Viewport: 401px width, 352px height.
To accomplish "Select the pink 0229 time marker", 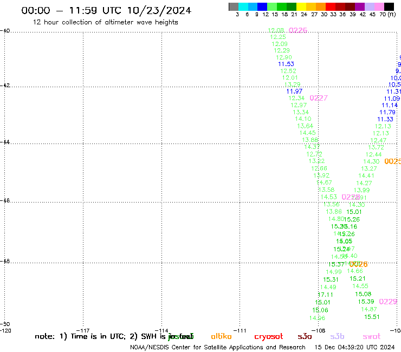I will 388,302.
